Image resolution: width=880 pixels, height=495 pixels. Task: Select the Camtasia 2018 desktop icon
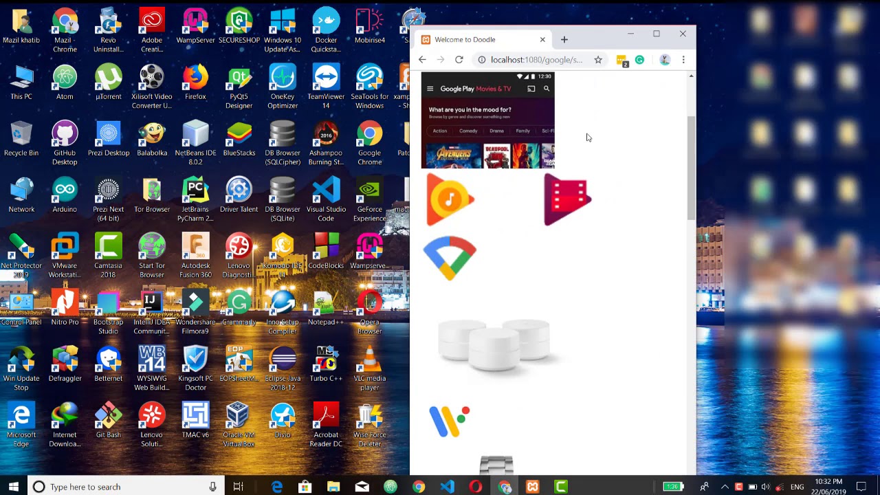(x=108, y=256)
